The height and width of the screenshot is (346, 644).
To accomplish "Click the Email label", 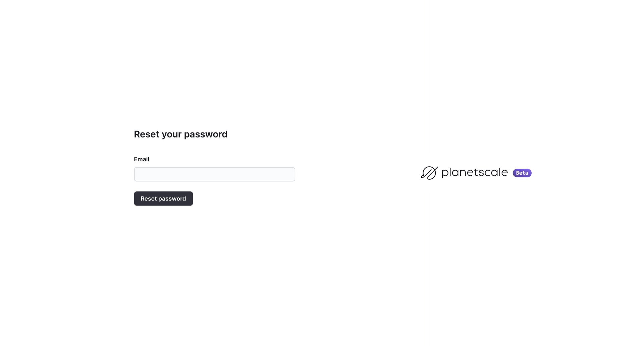I will [141, 159].
